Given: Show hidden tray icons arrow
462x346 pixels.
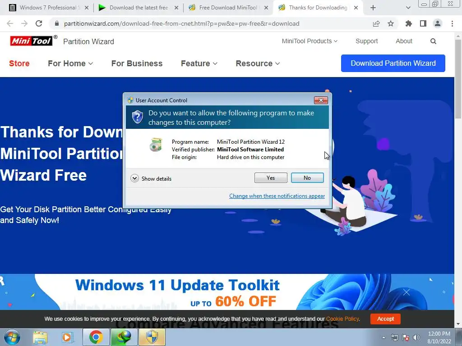Looking at the screenshot, I should point(383,337).
